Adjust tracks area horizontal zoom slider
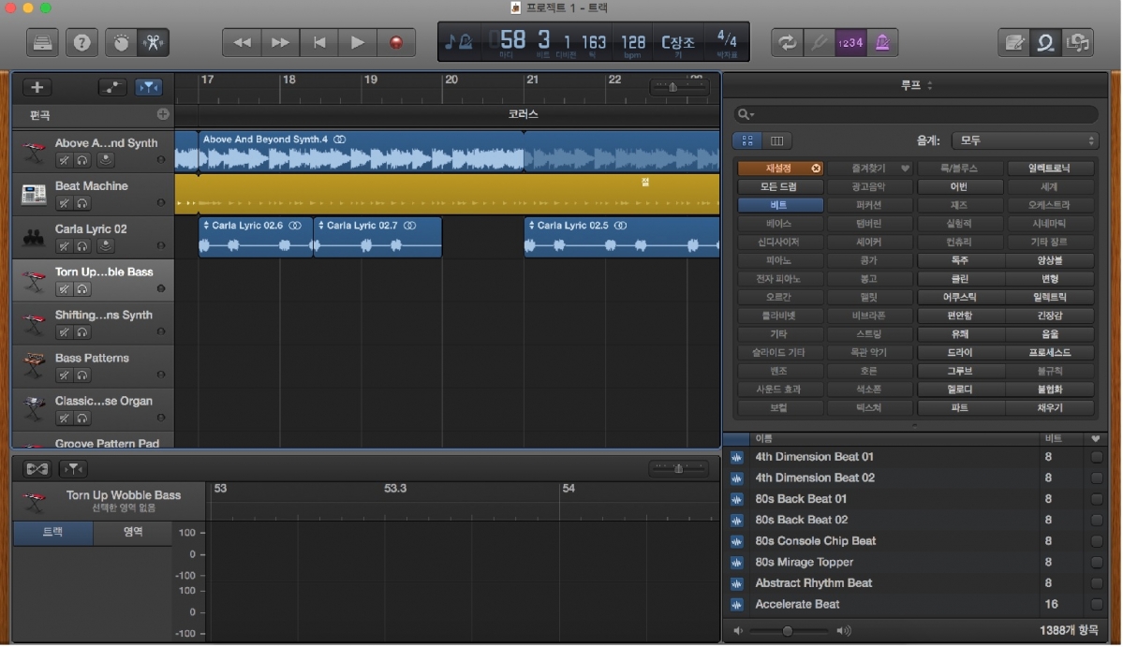Image resolution: width=1123 pixels, height=647 pixels. coord(678,87)
